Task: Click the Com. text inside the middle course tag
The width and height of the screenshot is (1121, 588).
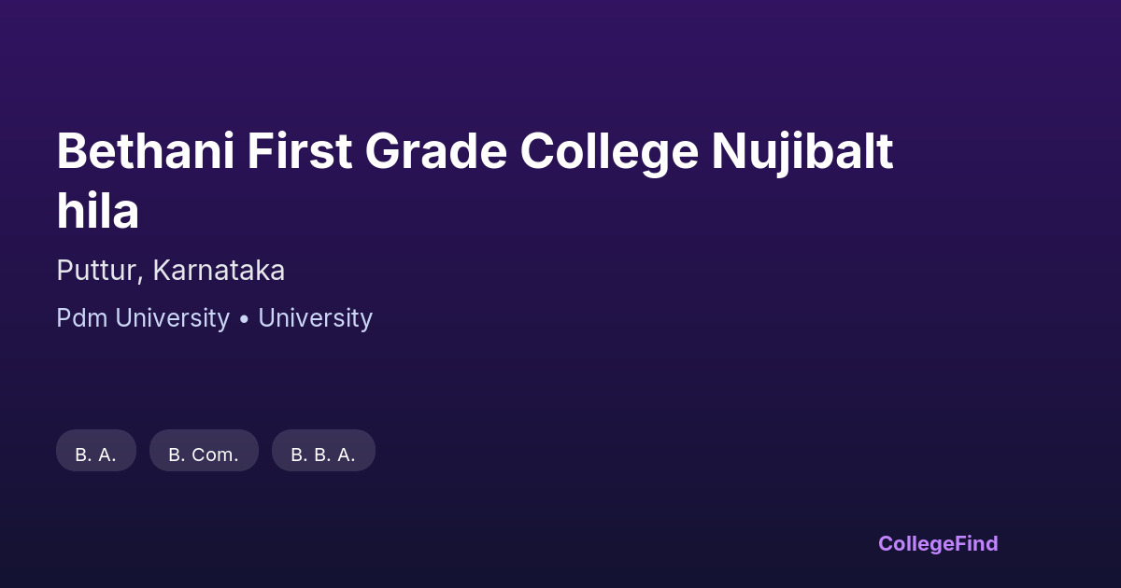Action: (x=216, y=455)
